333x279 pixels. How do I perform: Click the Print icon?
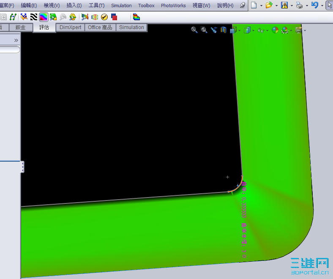[300, 5]
